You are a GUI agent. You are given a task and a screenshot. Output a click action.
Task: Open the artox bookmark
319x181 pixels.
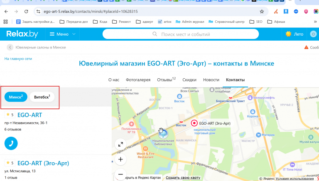(x=164, y=22)
